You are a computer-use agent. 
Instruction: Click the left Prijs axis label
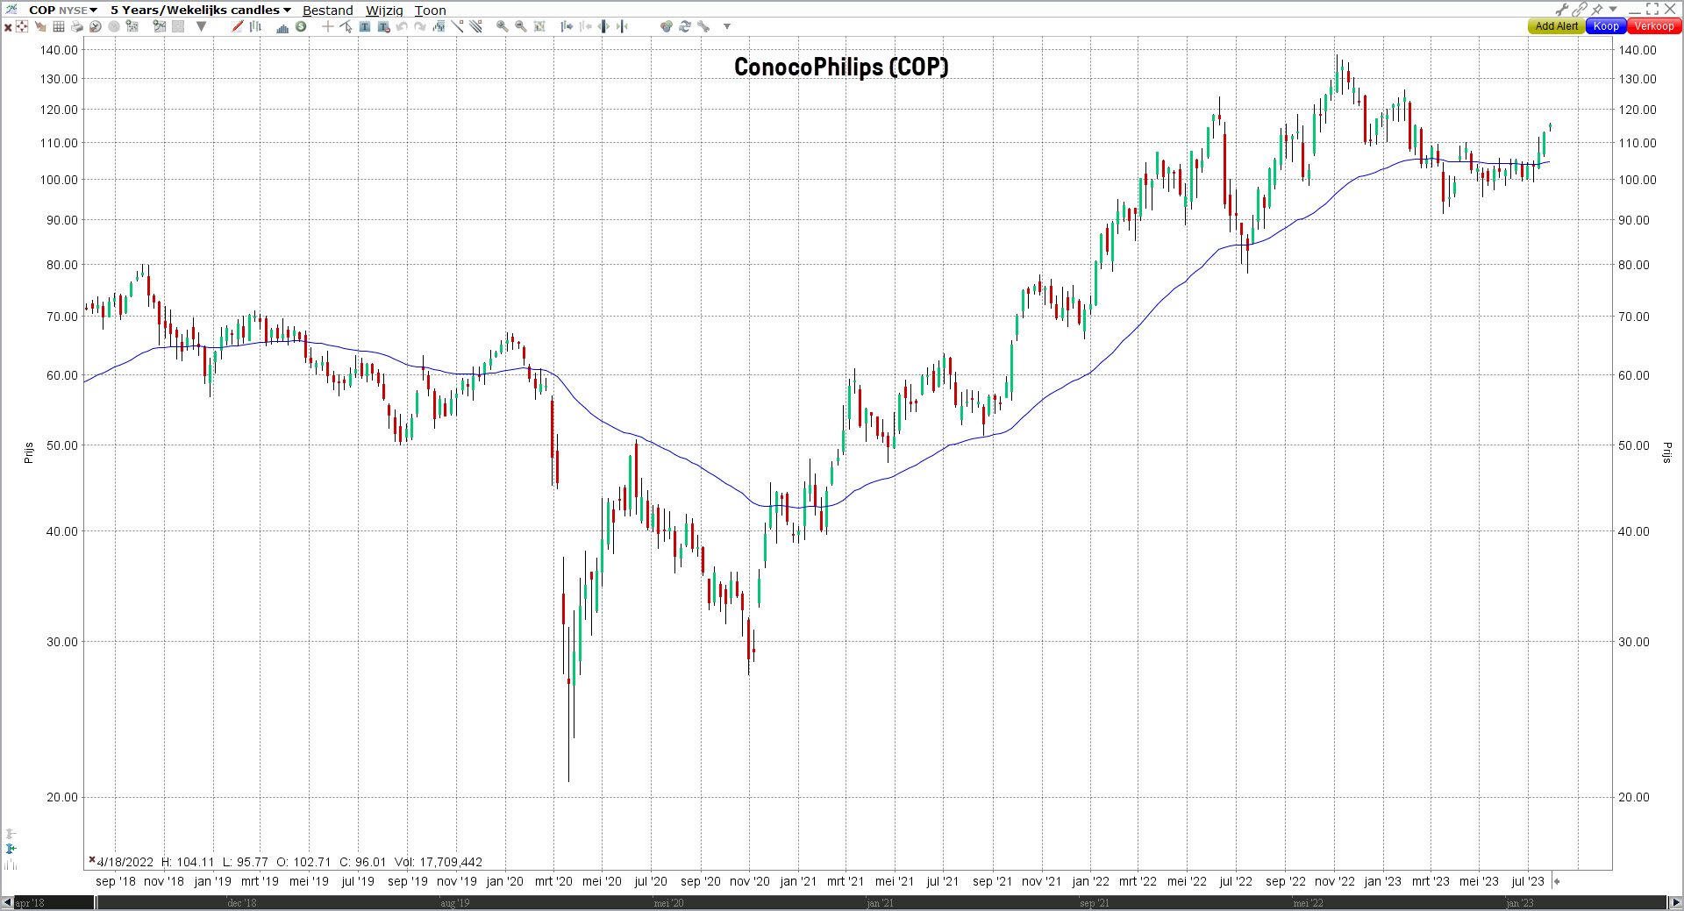pos(28,452)
